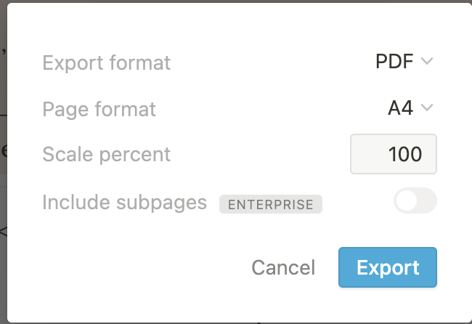Select the A4 page size text

point(400,108)
